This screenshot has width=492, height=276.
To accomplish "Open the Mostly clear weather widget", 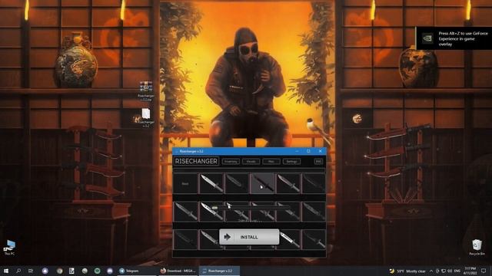I will click(x=407, y=271).
